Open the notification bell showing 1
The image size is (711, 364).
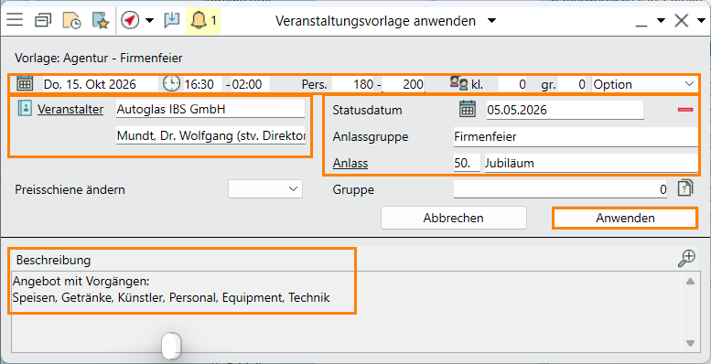(203, 21)
